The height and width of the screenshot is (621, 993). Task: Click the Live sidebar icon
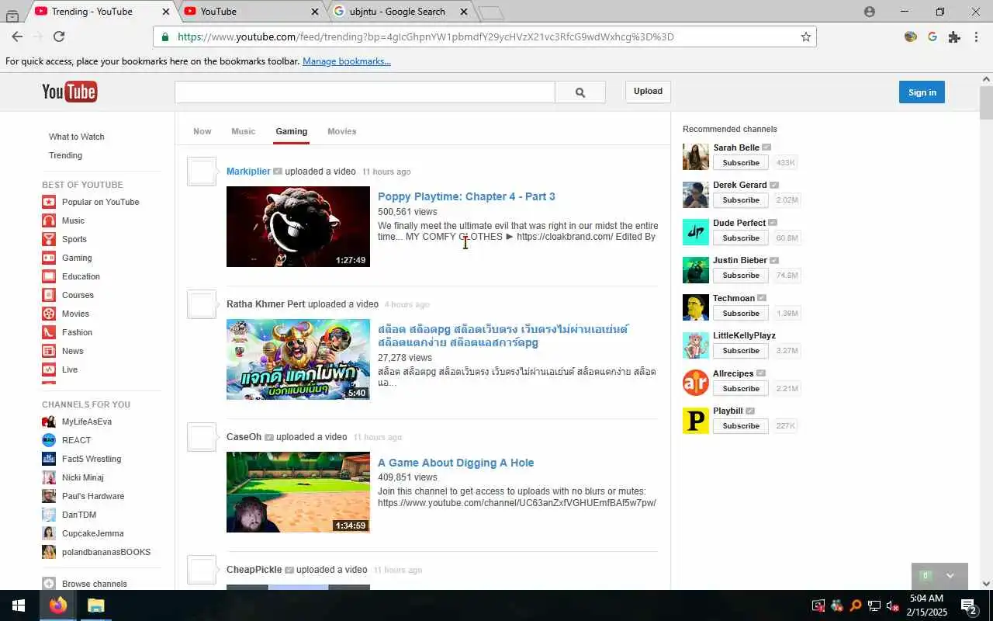point(49,369)
